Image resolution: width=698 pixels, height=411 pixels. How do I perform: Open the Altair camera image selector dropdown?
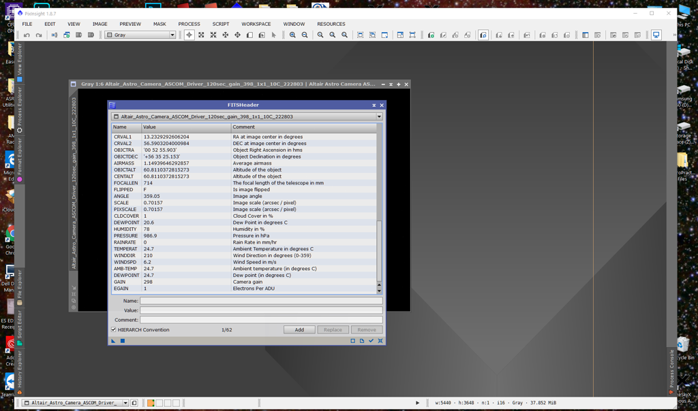(378, 116)
